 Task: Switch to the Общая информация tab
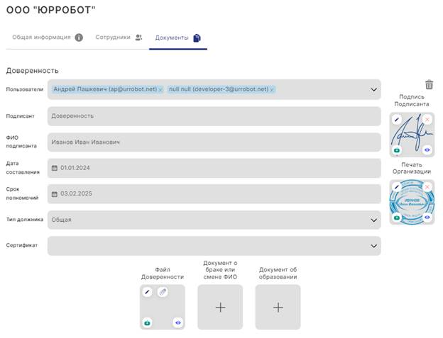click(x=47, y=38)
